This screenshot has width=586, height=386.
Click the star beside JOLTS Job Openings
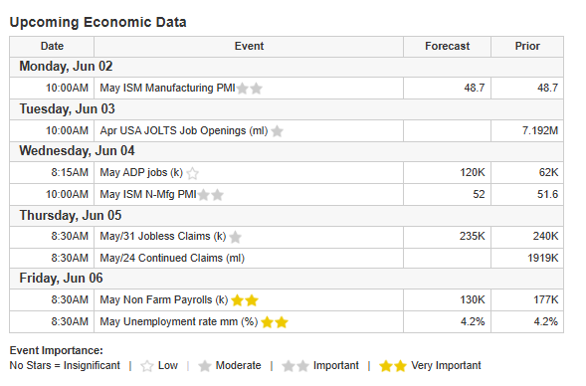point(277,131)
